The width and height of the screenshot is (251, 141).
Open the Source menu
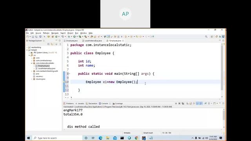(38, 33)
